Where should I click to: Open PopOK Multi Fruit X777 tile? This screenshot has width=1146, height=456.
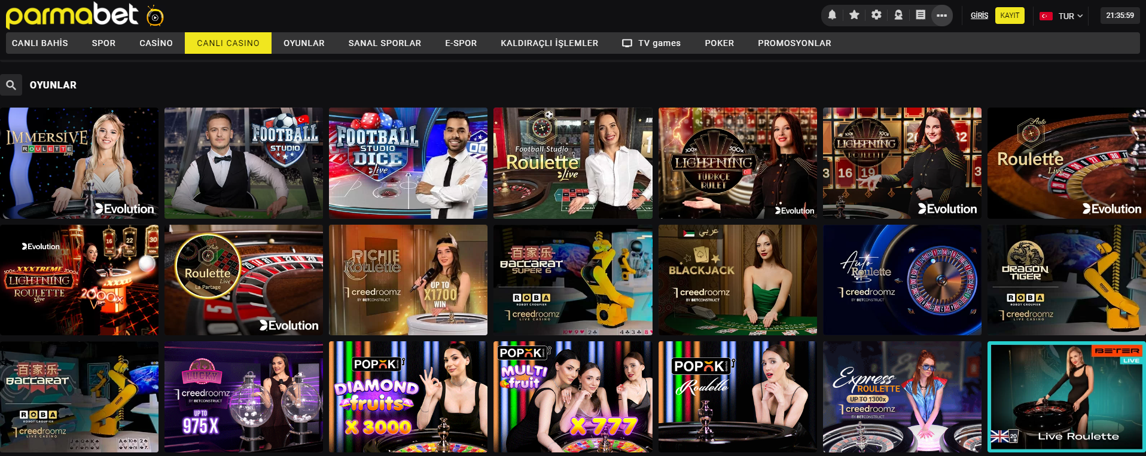572,397
